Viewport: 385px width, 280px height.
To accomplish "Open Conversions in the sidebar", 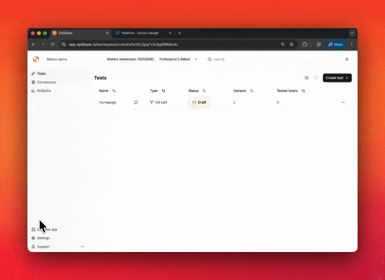I will 46,82.
